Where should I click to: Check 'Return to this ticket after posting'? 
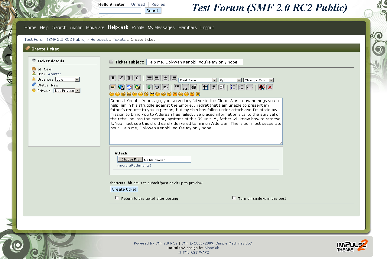(x=117, y=198)
